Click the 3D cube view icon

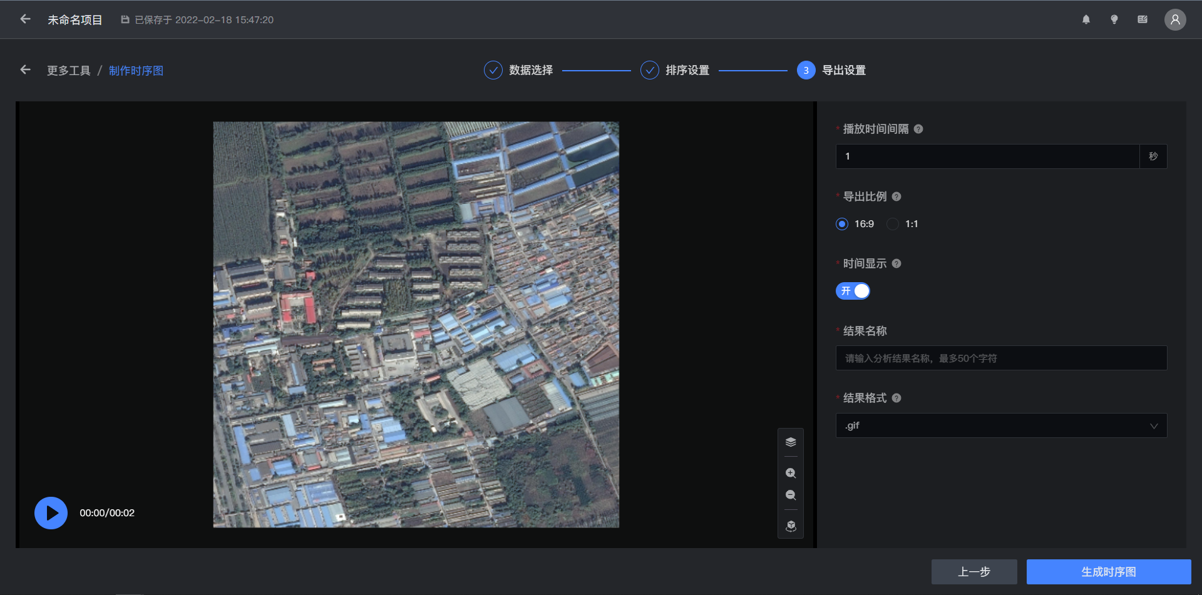point(791,526)
